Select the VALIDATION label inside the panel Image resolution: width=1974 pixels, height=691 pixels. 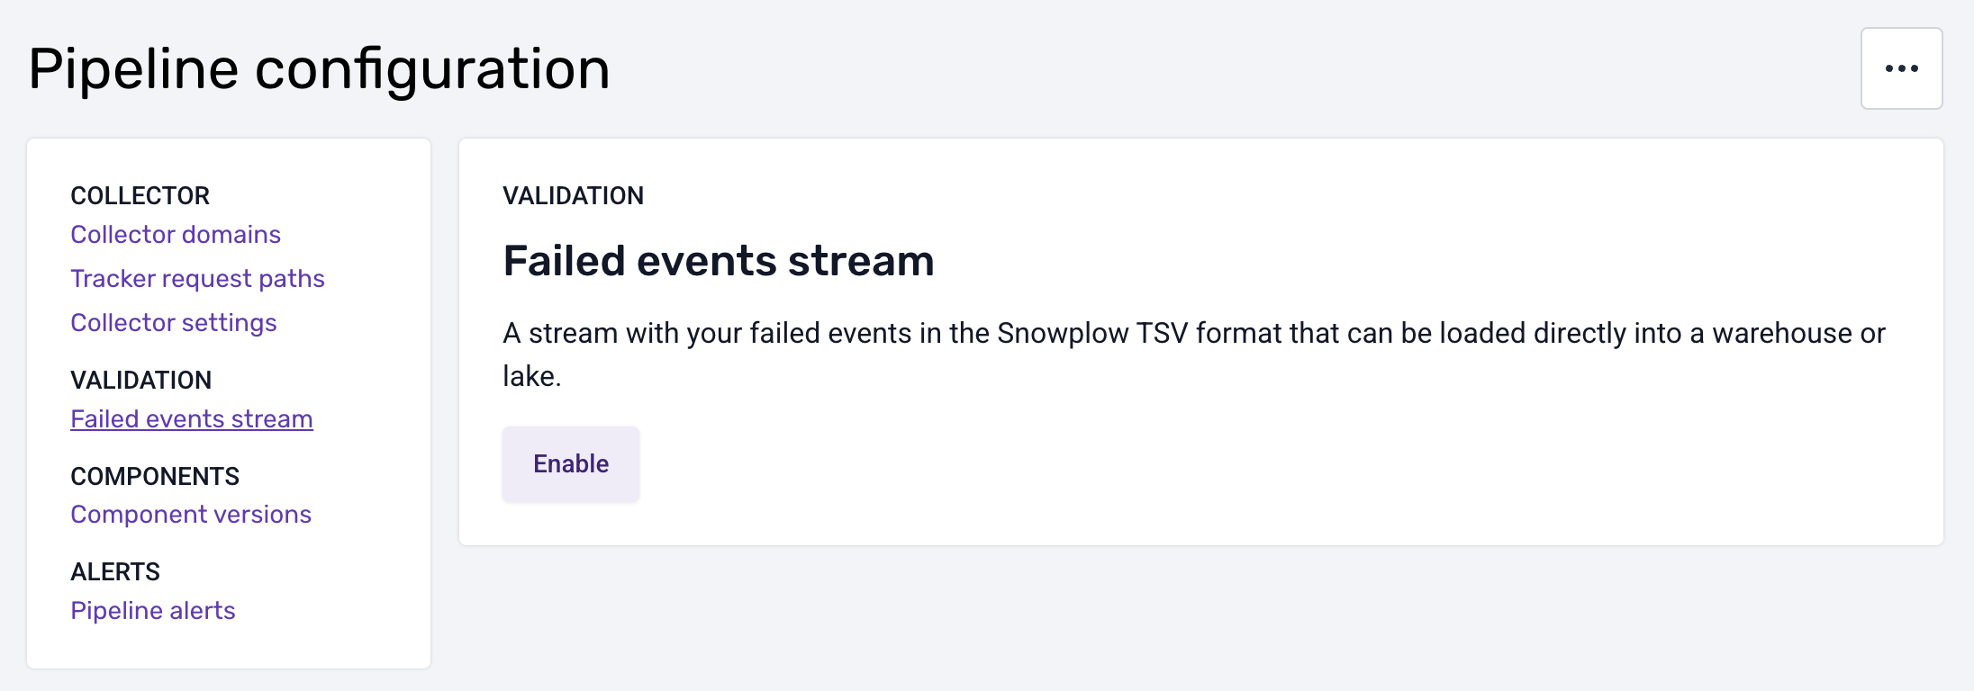click(x=574, y=195)
